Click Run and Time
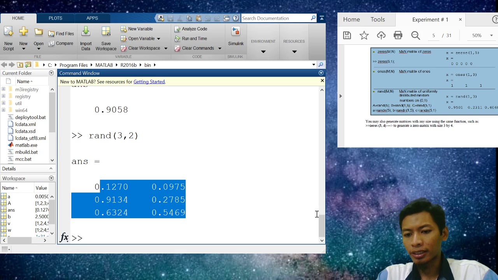 pyautogui.click(x=191, y=38)
